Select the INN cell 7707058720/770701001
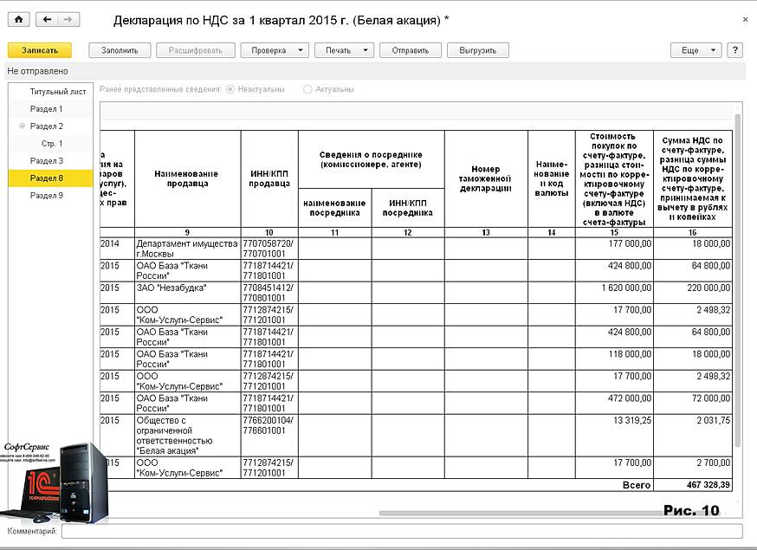The width and height of the screenshot is (757, 550). pyautogui.click(x=269, y=249)
